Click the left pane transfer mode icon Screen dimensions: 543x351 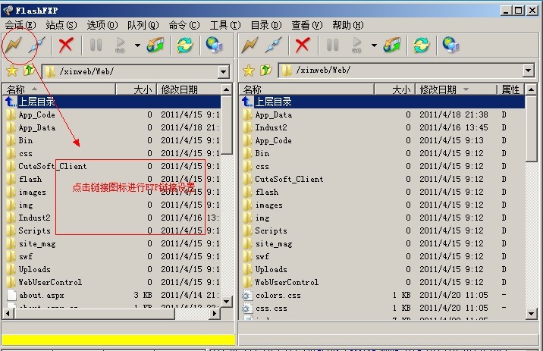[155, 45]
